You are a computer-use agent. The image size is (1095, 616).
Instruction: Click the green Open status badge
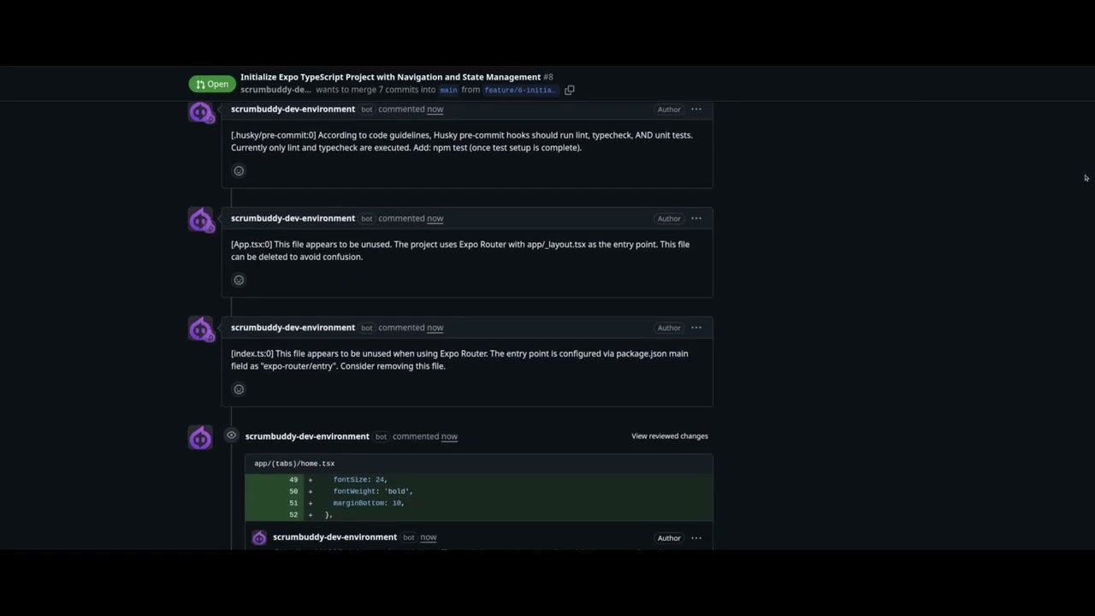[212, 84]
